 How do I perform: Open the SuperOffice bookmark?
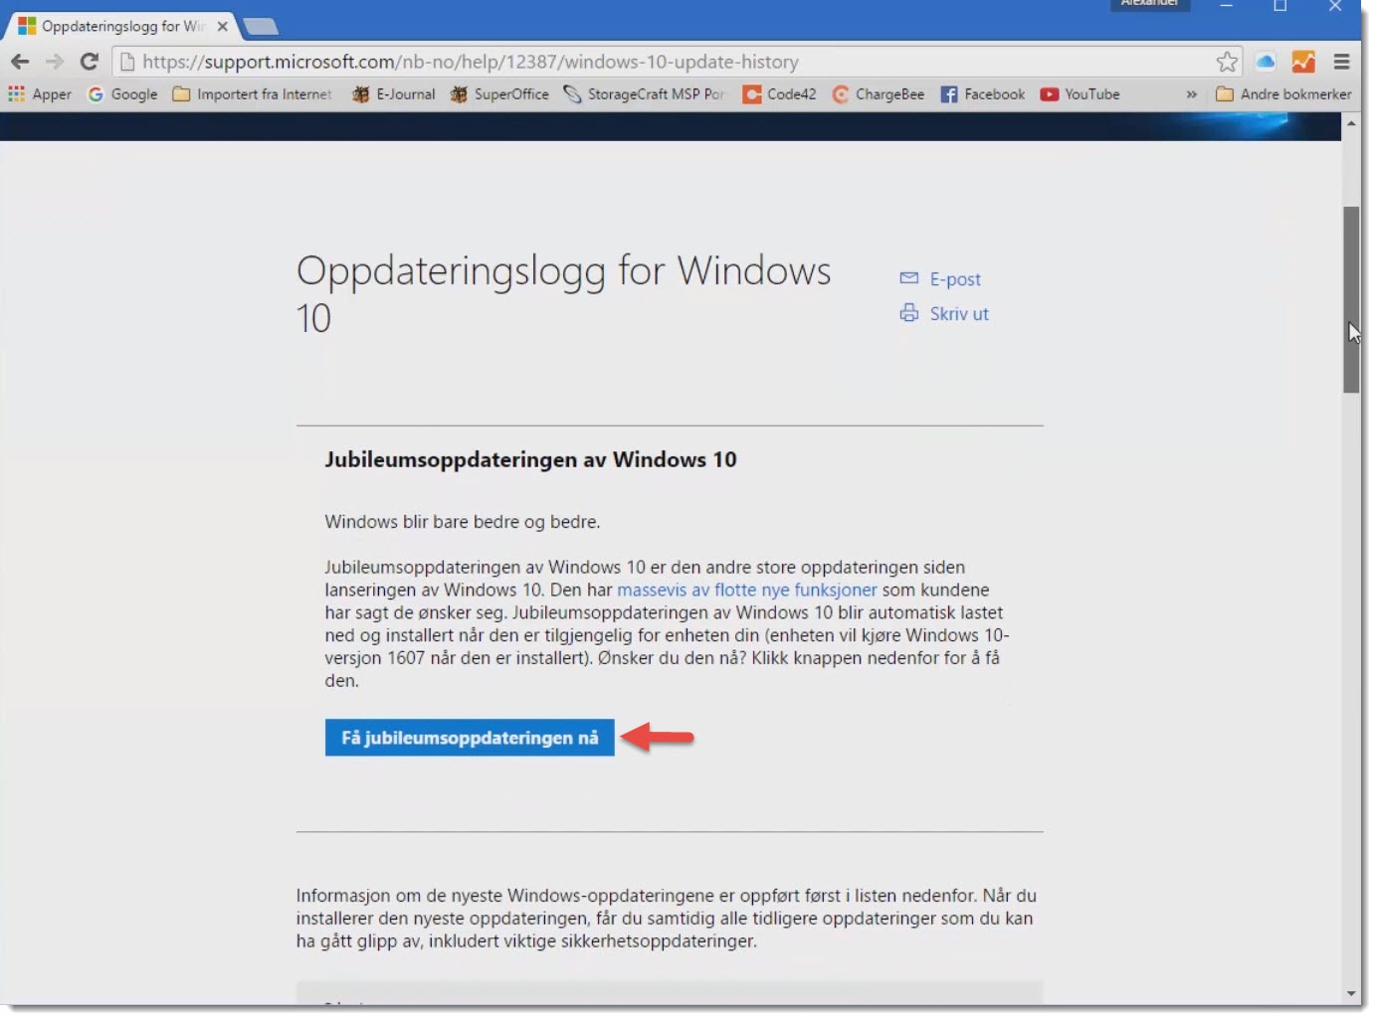[499, 94]
